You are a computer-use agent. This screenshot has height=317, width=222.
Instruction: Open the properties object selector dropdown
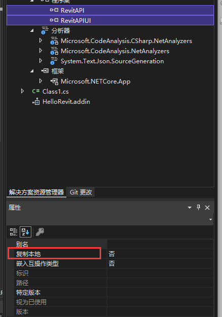(x=210, y=220)
